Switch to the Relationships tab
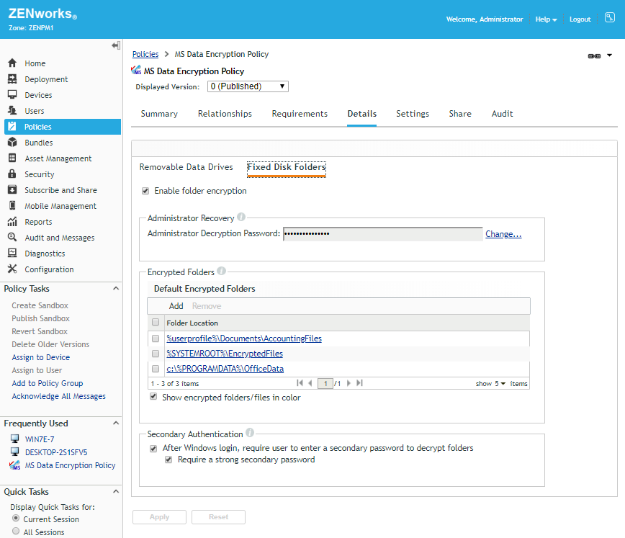The height and width of the screenshot is (538, 625). [225, 114]
